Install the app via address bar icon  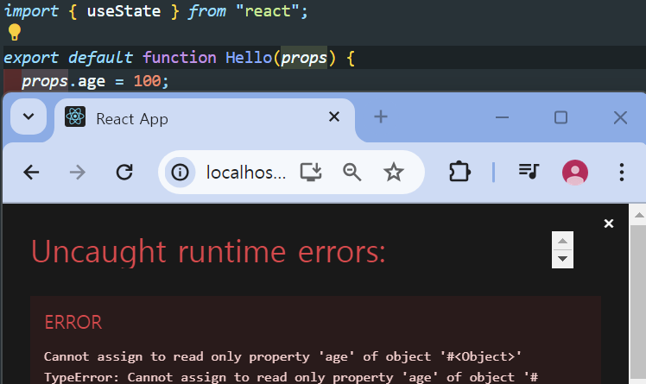click(311, 172)
